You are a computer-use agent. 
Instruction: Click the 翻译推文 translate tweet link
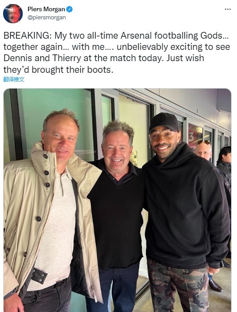pyautogui.click(x=14, y=80)
